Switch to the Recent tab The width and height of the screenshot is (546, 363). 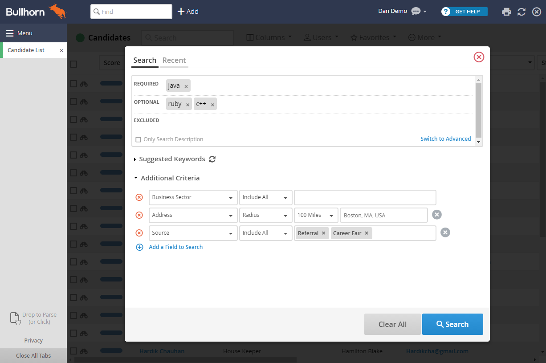point(174,60)
